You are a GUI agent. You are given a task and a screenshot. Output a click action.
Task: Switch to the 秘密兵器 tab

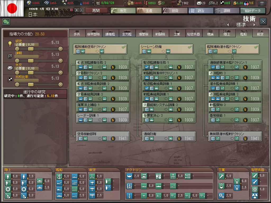tap(193, 33)
